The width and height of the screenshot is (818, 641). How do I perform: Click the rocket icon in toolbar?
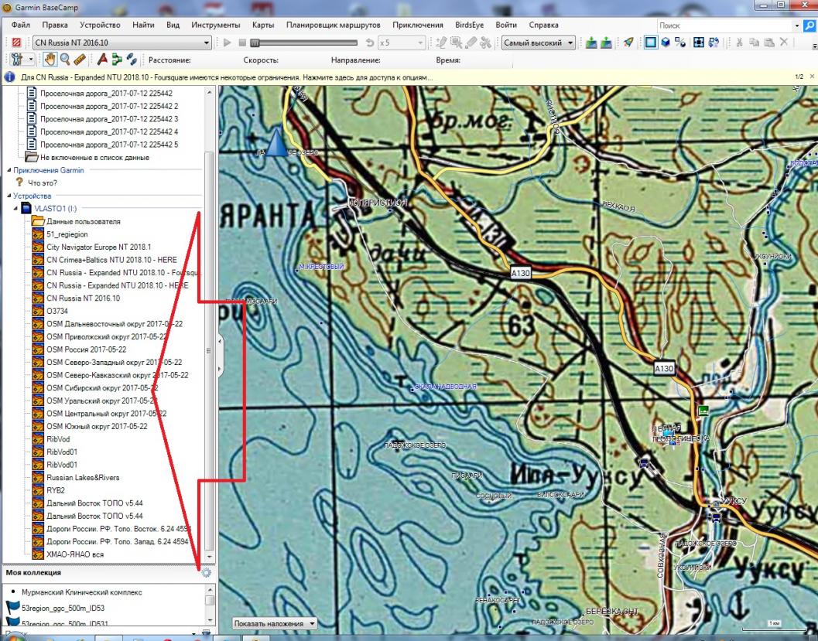coord(628,43)
